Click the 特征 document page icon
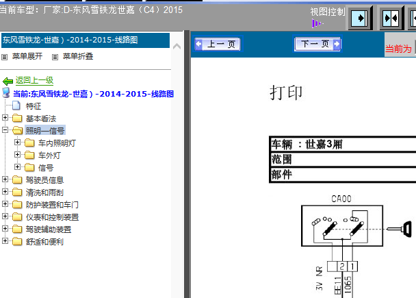The image size is (416, 298). pos(16,105)
